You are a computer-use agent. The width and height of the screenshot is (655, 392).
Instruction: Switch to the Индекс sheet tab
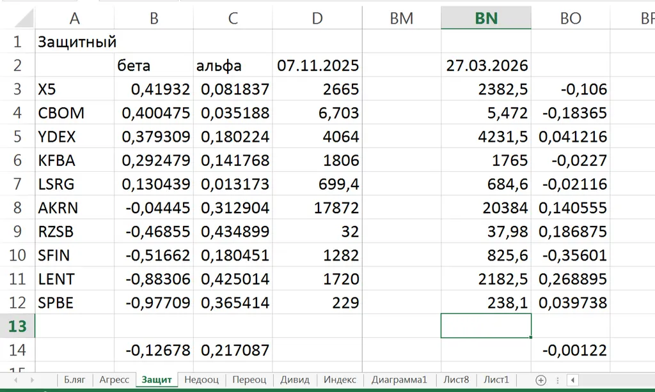[x=340, y=380]
